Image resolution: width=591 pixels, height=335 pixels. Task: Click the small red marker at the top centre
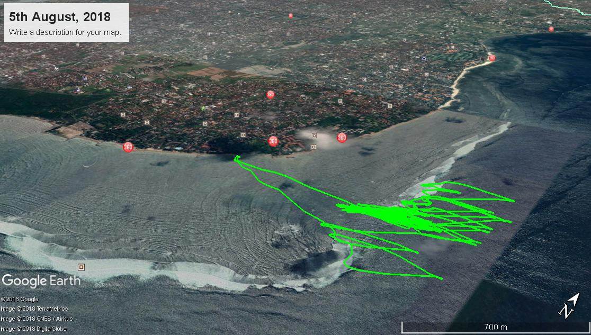(290, 16)
